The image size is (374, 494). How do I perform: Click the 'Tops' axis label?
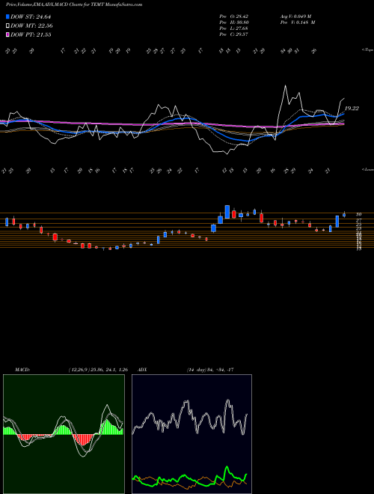pos(368,50)
